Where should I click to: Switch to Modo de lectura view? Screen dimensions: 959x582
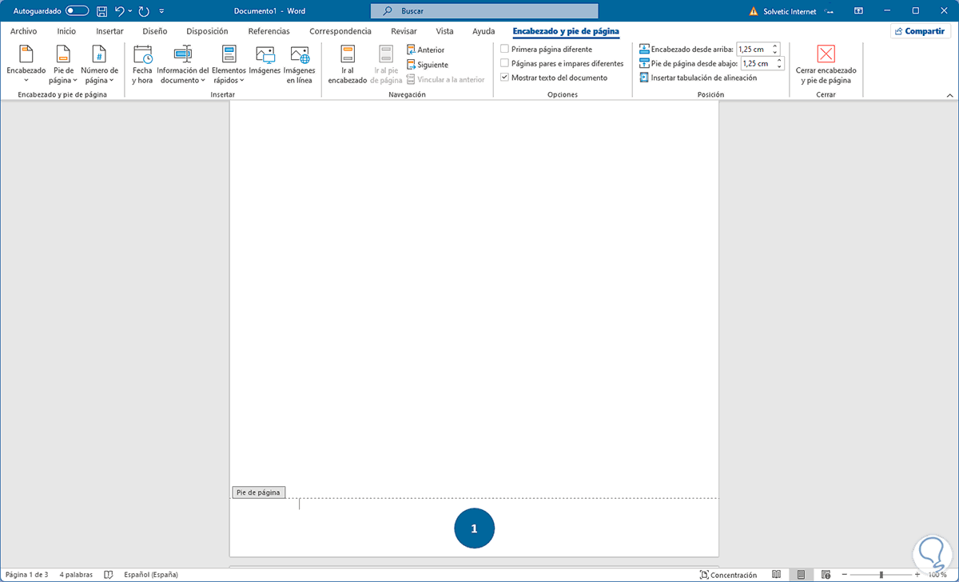[777, 575]
